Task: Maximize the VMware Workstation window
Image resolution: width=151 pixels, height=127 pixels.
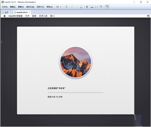Action: point(141,2)
